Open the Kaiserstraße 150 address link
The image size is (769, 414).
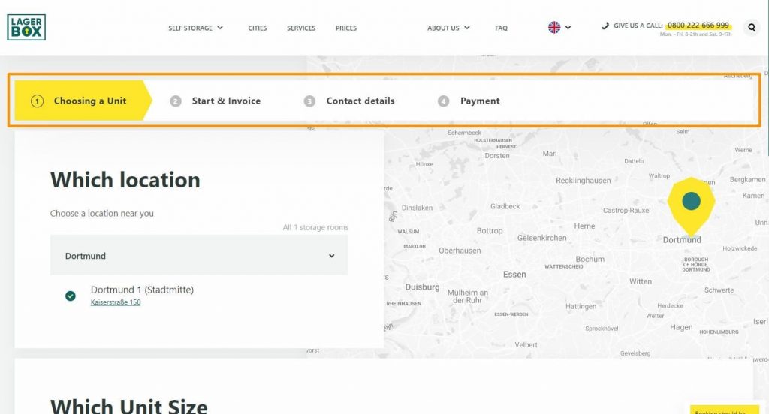[x=116, y=302]
